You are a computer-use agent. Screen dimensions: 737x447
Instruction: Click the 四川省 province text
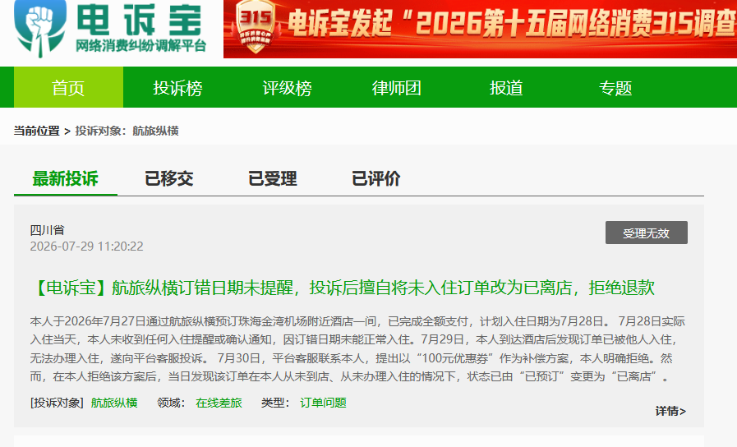tap(47, 230)
